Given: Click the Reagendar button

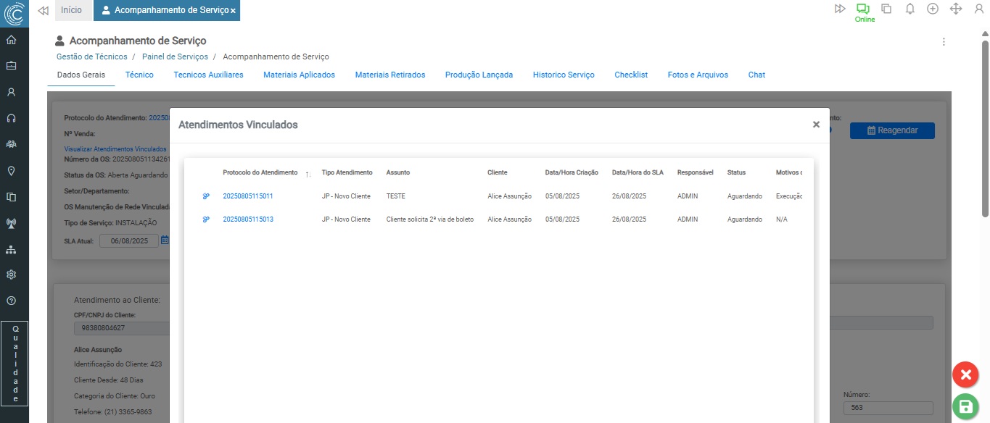Looking at the screenshot, I should coord(892,130).
